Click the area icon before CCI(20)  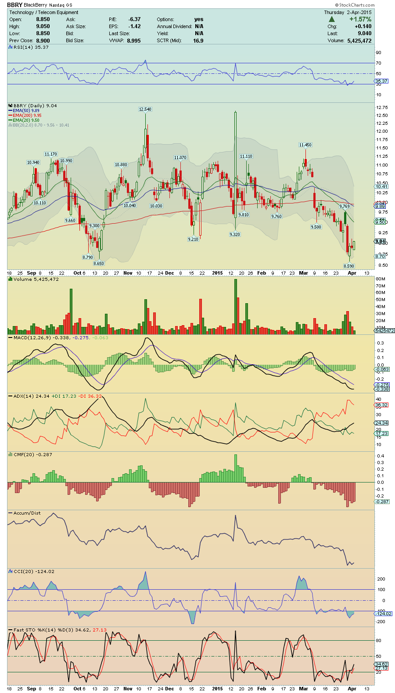coord(11,571)
